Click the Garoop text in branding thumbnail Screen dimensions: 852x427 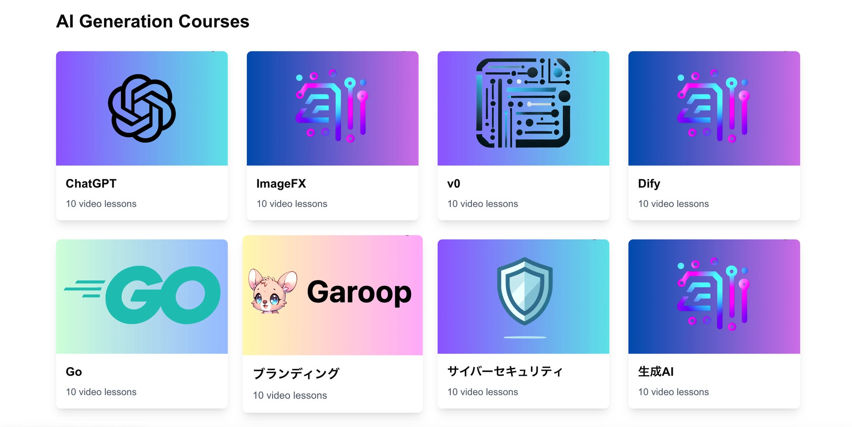tap(359, 293)
